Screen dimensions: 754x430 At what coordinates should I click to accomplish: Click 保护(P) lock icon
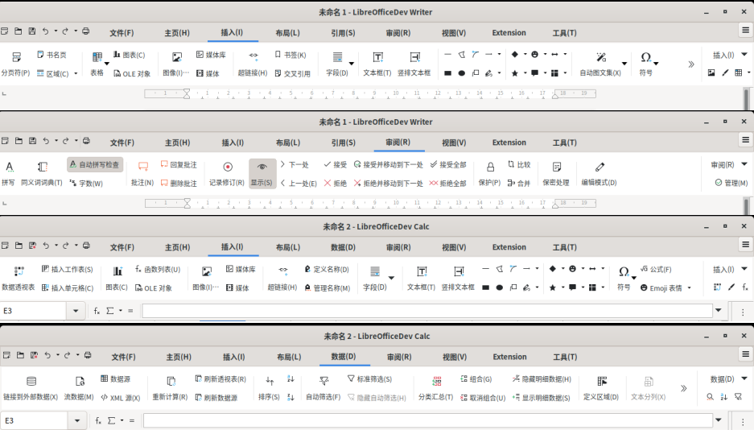(x=490, y=167)
